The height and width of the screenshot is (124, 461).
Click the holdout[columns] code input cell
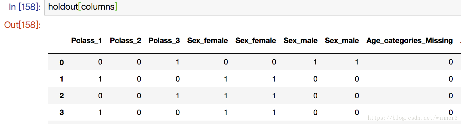pyautogui.click(x=253, y=7)
